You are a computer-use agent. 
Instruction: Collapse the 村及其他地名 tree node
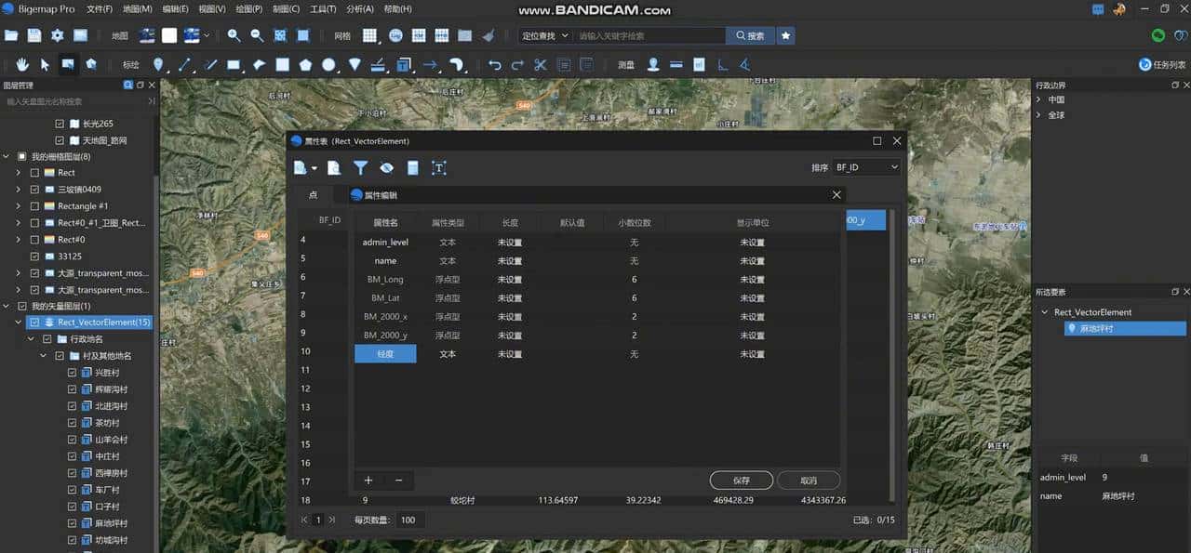click(44, 355)
